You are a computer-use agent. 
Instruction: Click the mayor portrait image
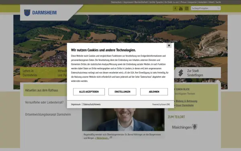(x=123, y=120)
